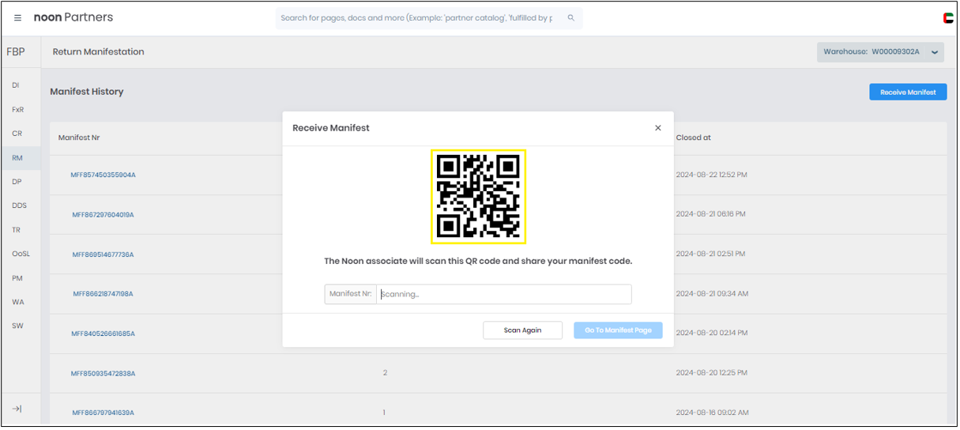Screen dimensions: 960x430
Task: Click the search magnifier icon
Action: [x=571, y=17]
